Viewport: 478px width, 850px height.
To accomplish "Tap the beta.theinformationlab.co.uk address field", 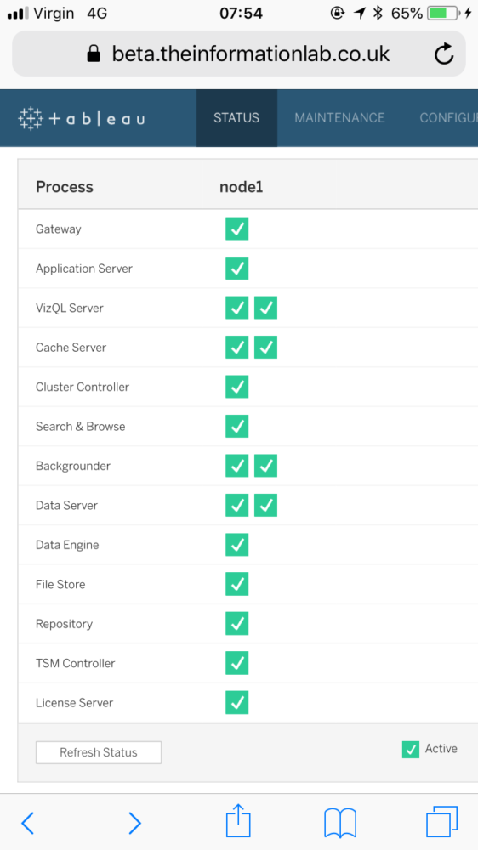I will (239, 54).
